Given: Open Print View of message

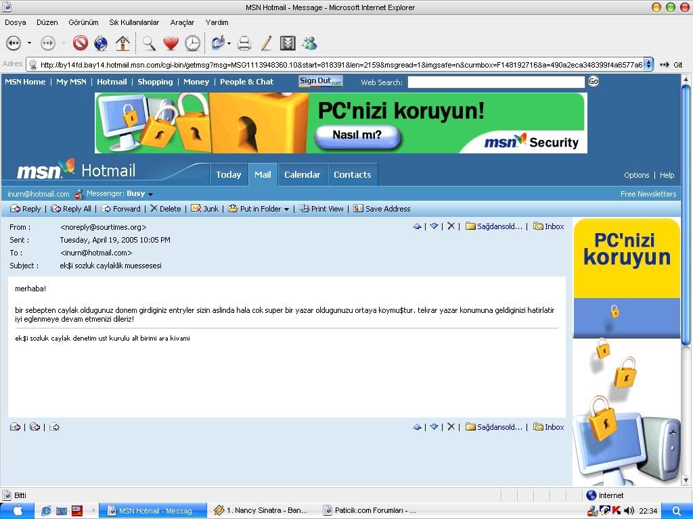Looking at the screenshot, I should pos(321,209).
